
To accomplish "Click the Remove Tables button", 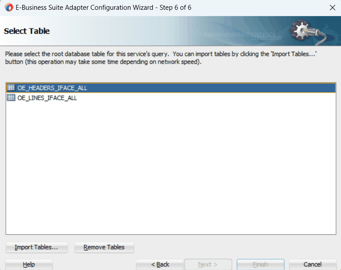I will point(104,247).
